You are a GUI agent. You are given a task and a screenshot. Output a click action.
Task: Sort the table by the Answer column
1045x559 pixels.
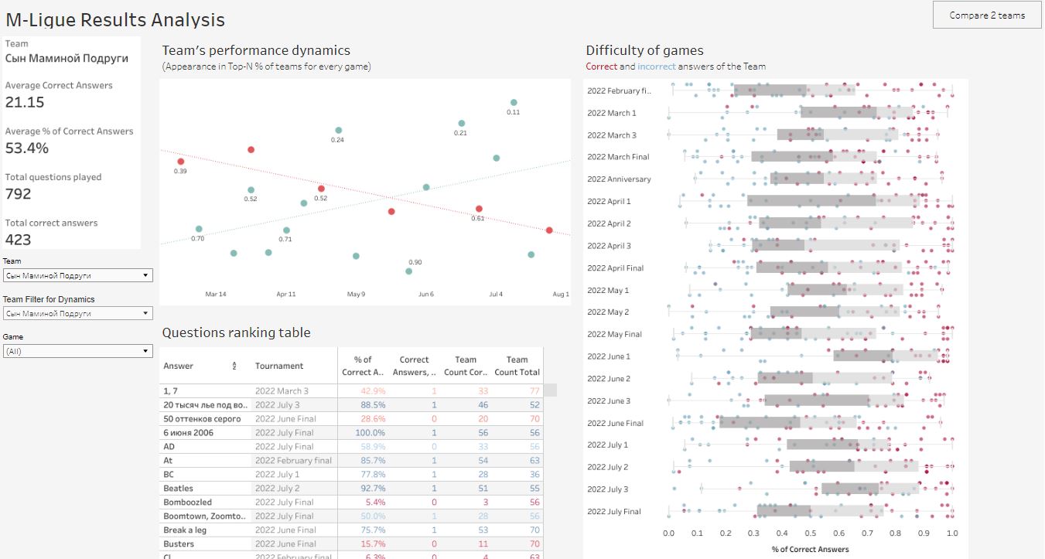pyautogui.click(x=237, y=366)
